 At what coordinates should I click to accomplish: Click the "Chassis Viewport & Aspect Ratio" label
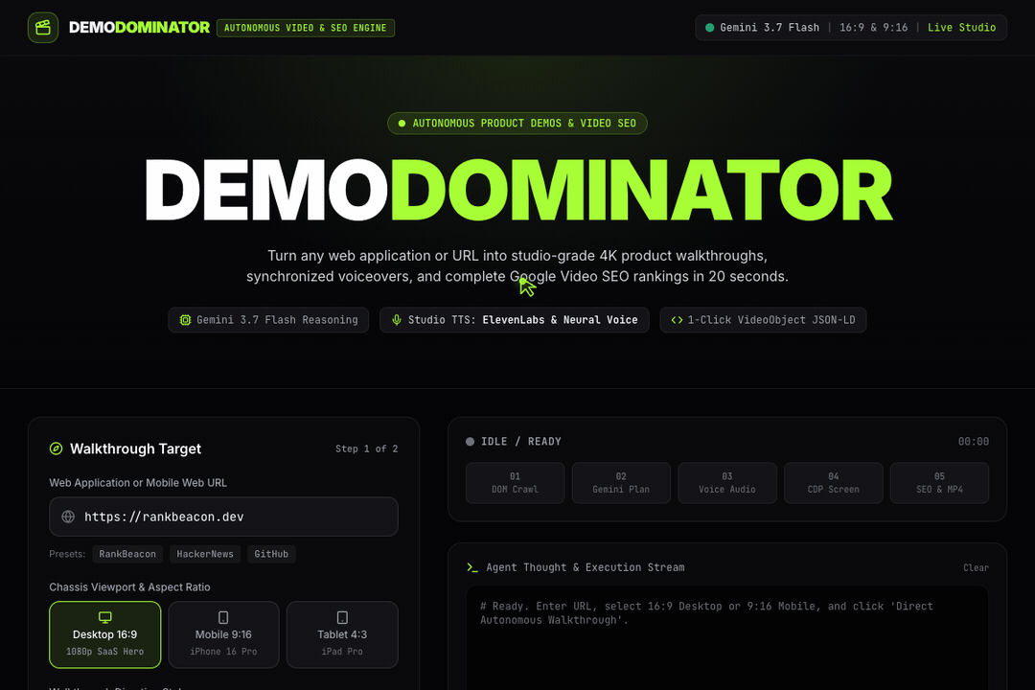[x=129, y=587]
